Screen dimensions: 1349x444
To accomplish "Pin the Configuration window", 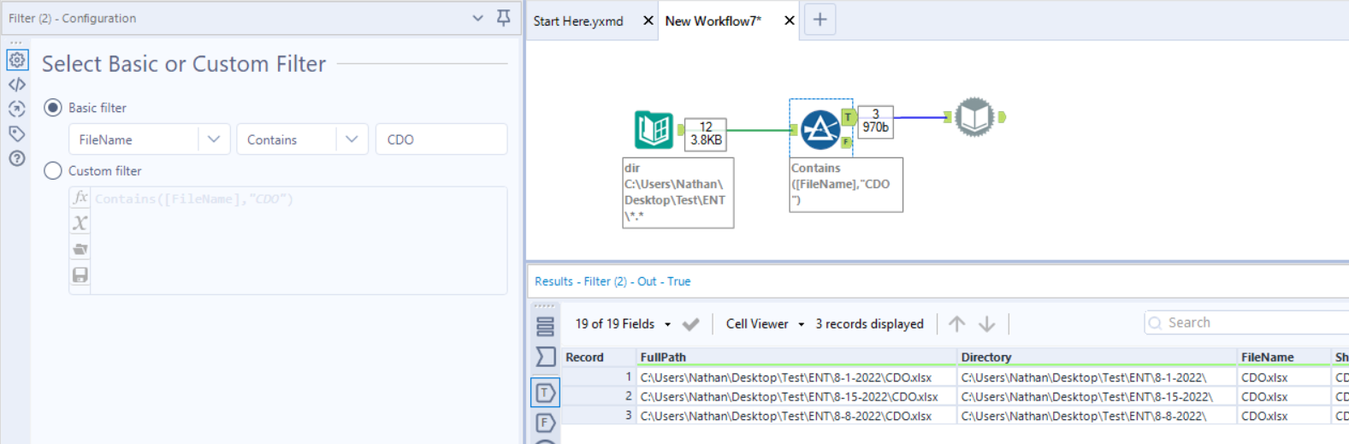I will (x=504, y=18).
